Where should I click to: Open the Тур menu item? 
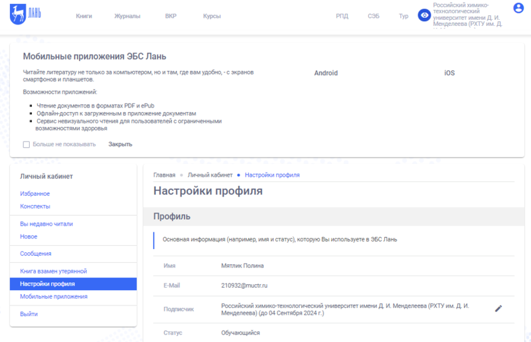click(x=404, y=16)
